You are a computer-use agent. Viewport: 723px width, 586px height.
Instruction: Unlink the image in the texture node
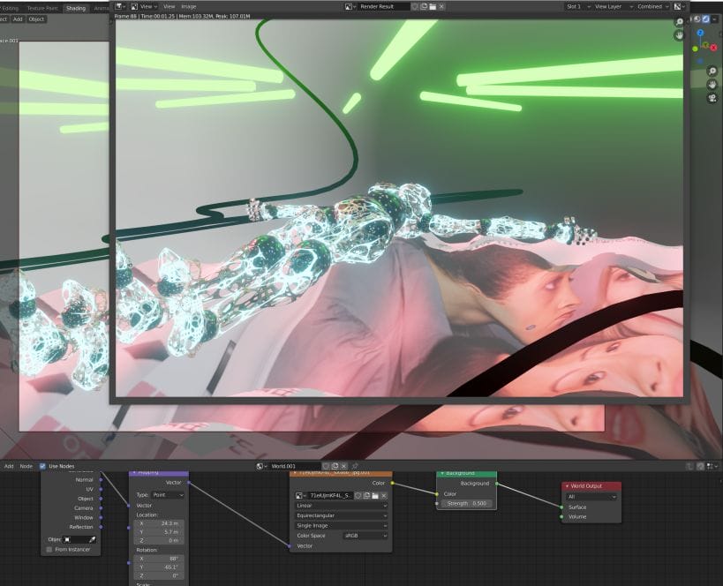384,496
